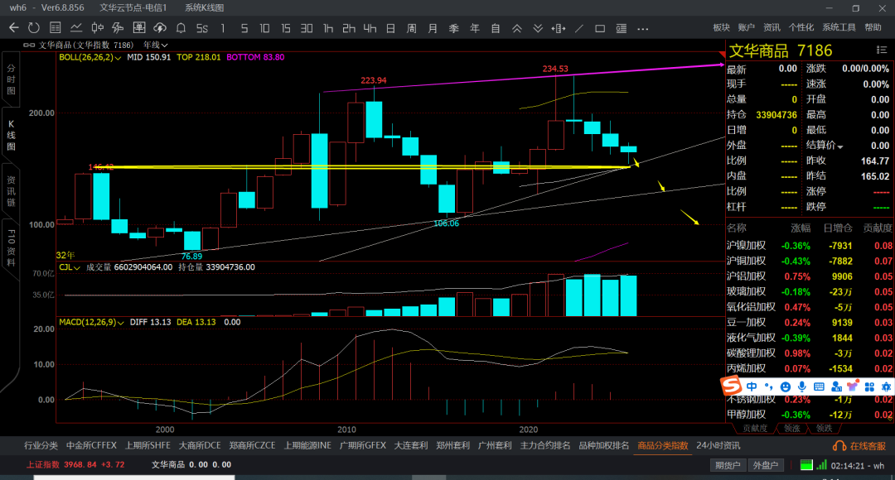895x480 pixels.
Task: Select the candlestick K-line chart icon
Action: pos(97,28)
